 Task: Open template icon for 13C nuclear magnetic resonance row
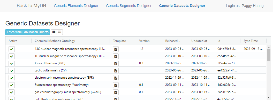click(116, 49)
